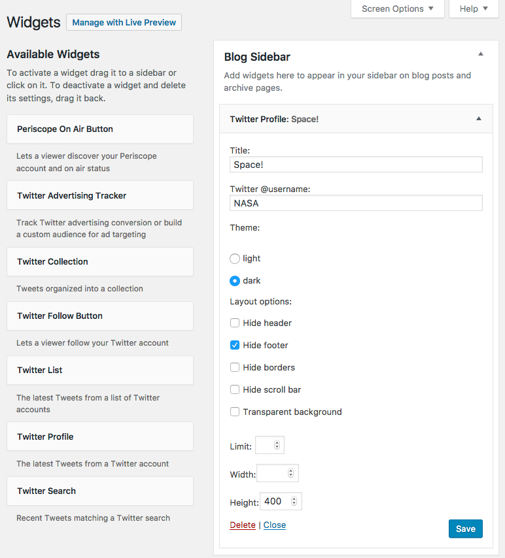Click Manage with Live Preview
The image size is (505, 558).
tap(124, 22)
